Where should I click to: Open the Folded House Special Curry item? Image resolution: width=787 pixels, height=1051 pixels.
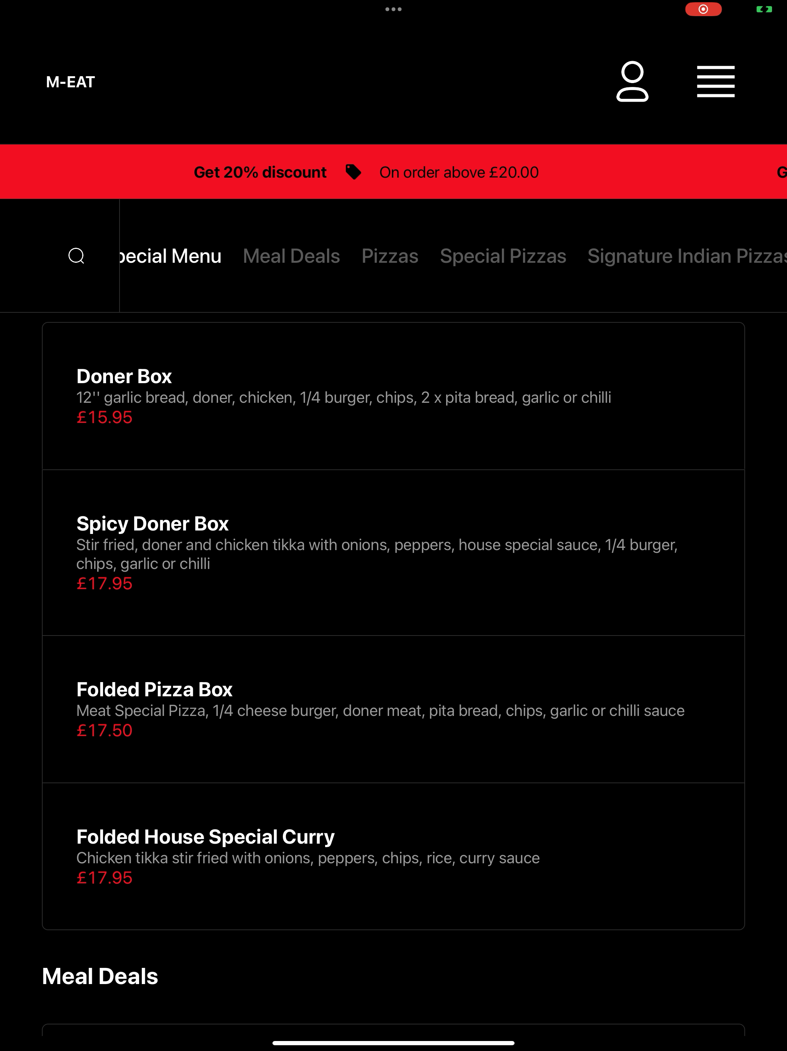coord(393,856)
